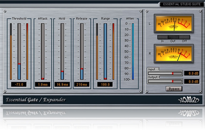
Task: Click the Hold slider red handle
Action: click(62, 72)
